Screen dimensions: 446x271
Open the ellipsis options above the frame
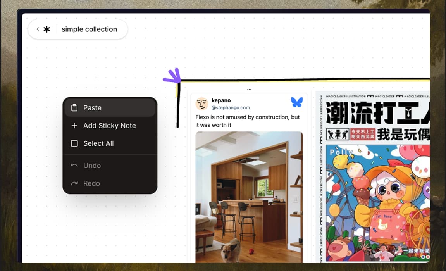click(249, 88)
